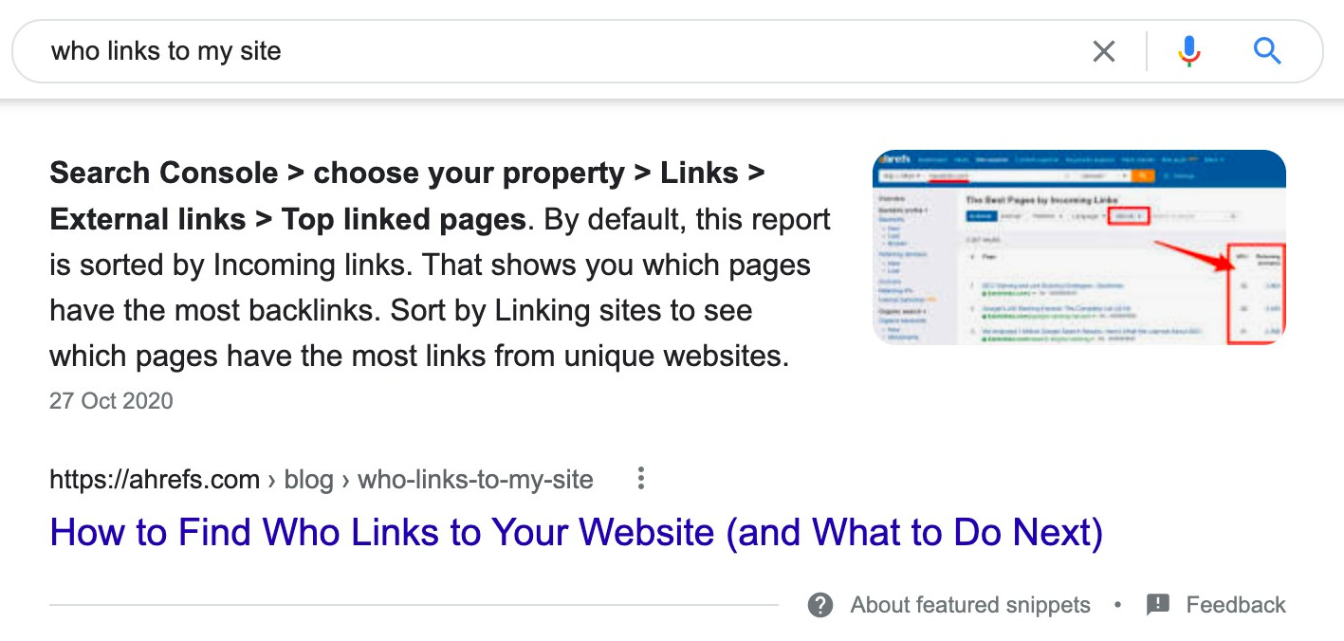Submit the search via the magnifying glass icon
Screen dimensions: 1344x641
pyautogui.click(x=1267, y=51)
